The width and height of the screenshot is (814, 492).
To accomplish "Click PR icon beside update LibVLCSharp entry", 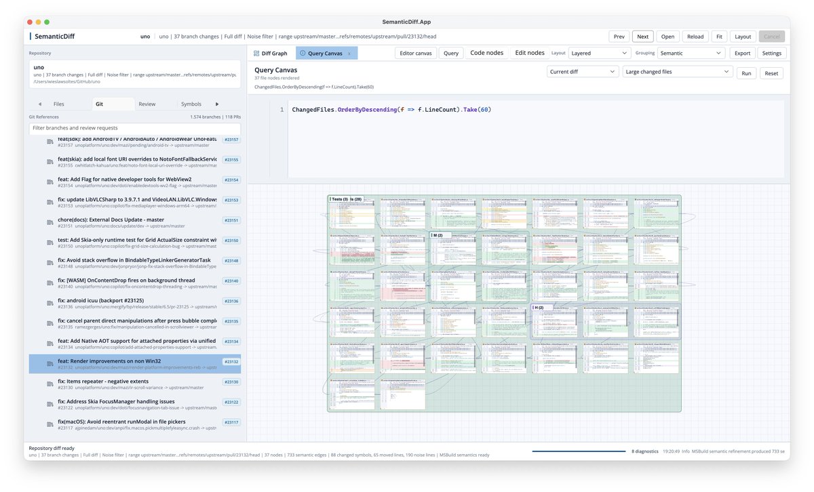I will point(50,202).
